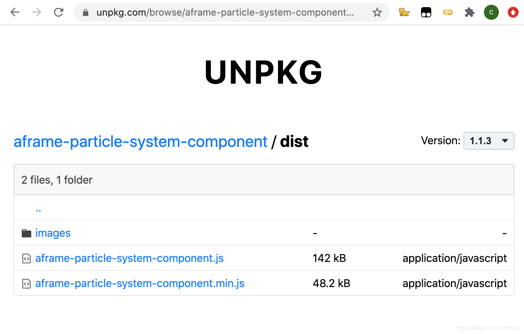Click the red update arrow icon
The width and height of the screenshot is (524, 334).
pos(513,13)
